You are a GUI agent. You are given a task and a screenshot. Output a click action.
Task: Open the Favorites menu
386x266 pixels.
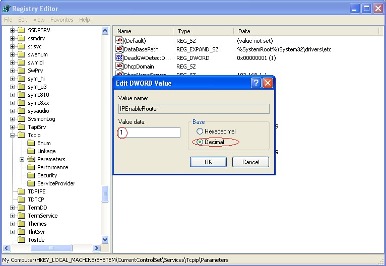pos(62,20)
